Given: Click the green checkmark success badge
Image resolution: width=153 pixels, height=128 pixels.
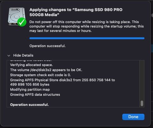Looking at the screenshot, I should click(x=22, y=22).
